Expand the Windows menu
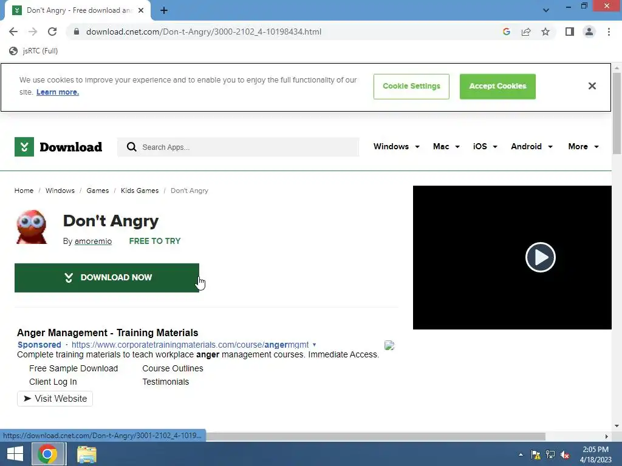 [396, 147]
